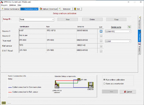Open the Database menu

13,5
